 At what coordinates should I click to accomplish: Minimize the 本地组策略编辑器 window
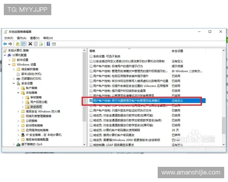pos(199,31)
